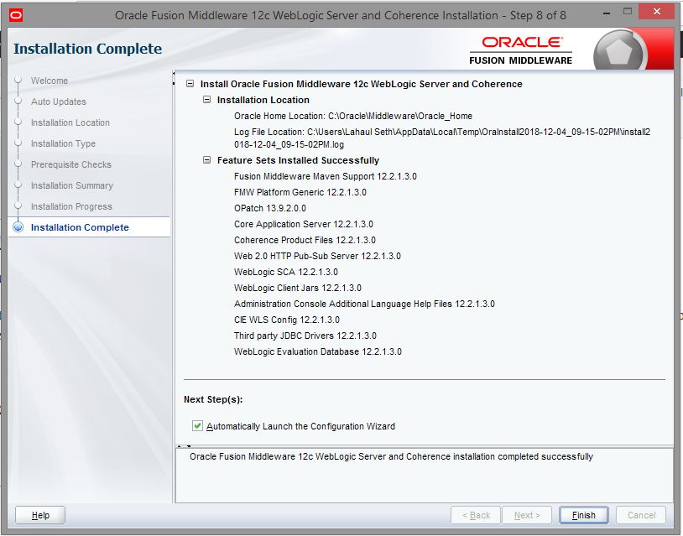Image resolution: width=683 pixels, height=536 pixels.
Task: Select the OPatch 13.9.2.0.0 entry
Action: click(x=269, y=209)
